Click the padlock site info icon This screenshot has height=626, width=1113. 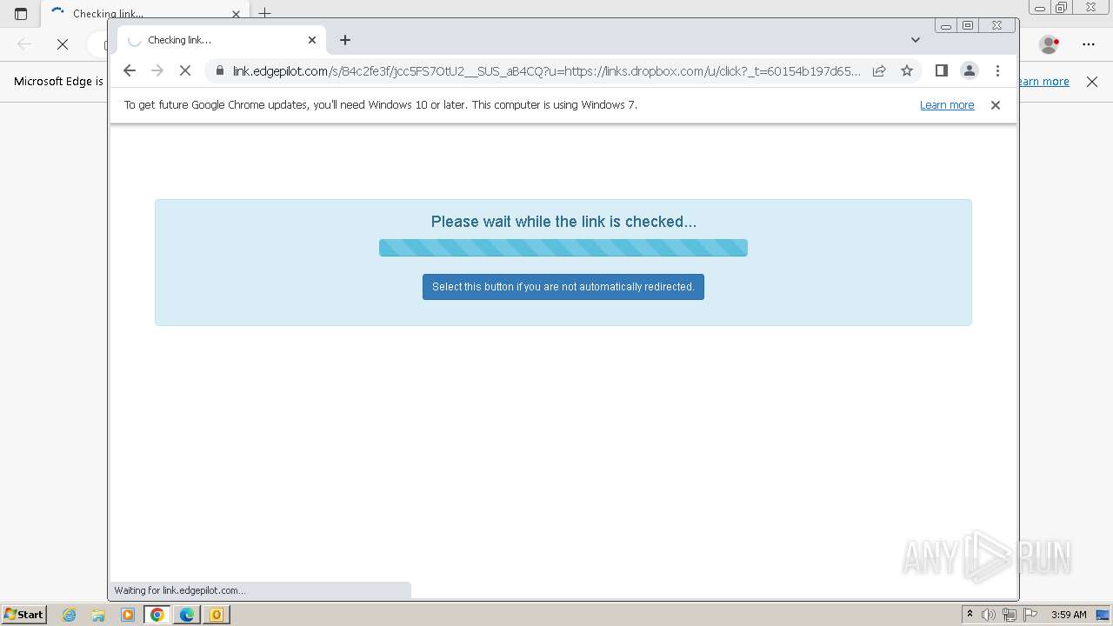pos(220,70)
